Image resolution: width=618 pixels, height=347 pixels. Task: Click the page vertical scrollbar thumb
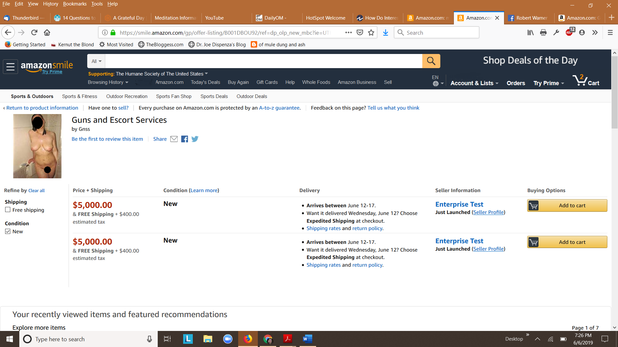(x=614, y=93)
